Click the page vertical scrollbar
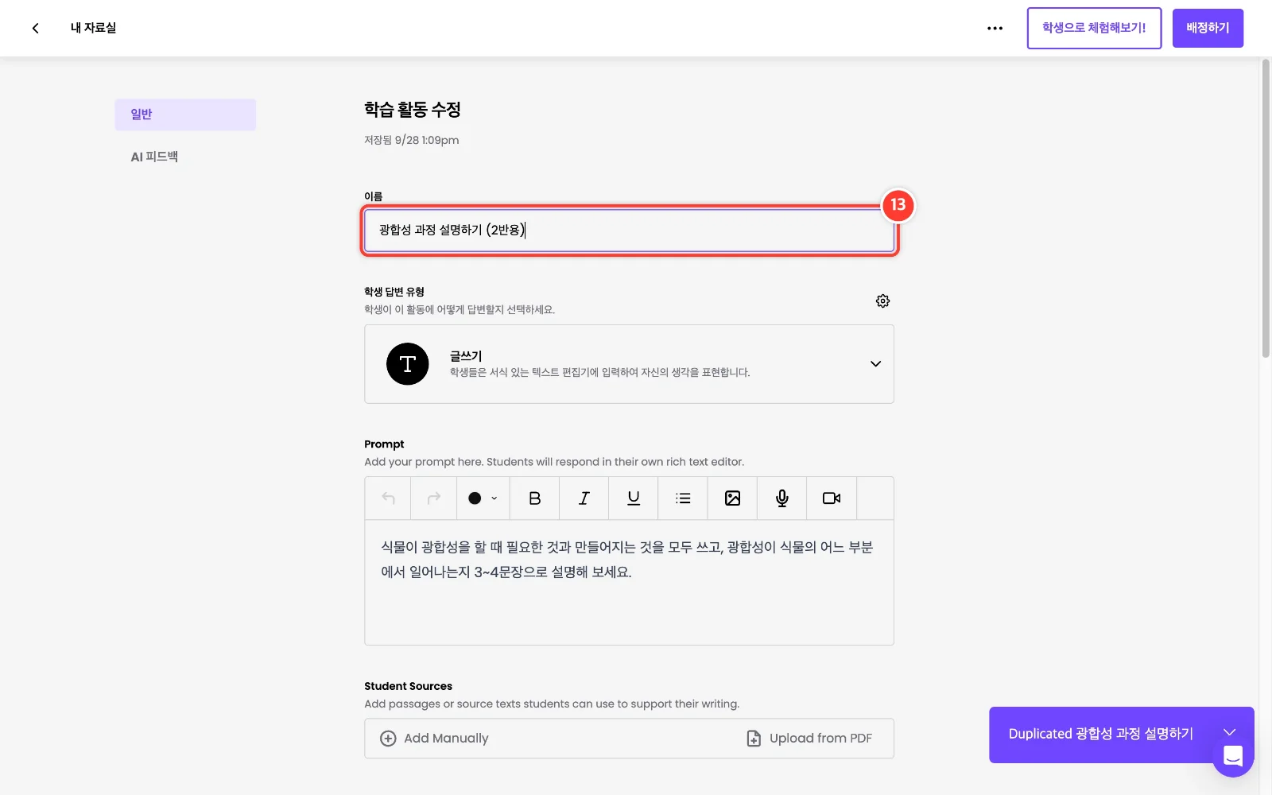The image size is (1272, 795). (x=1266, y=208)
